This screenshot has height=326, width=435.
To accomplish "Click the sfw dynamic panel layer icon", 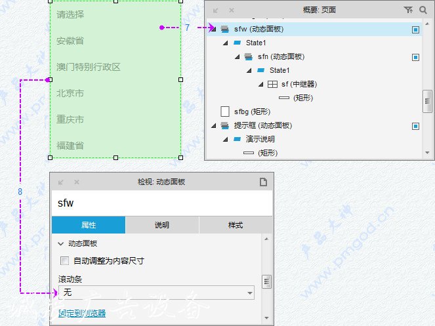I will (x=224, y=29).
